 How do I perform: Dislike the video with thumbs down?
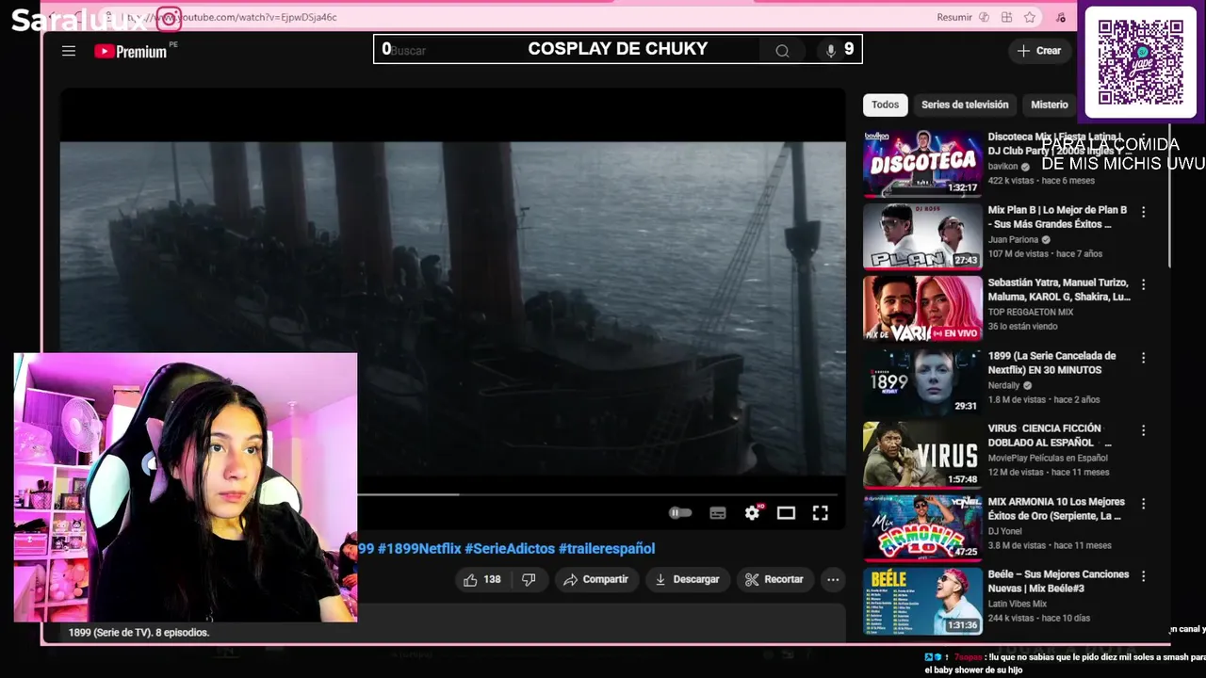click(530, 580)
